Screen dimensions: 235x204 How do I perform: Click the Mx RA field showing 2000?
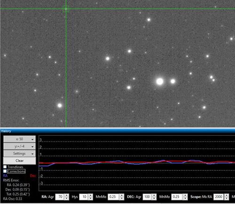pos(219,197)
